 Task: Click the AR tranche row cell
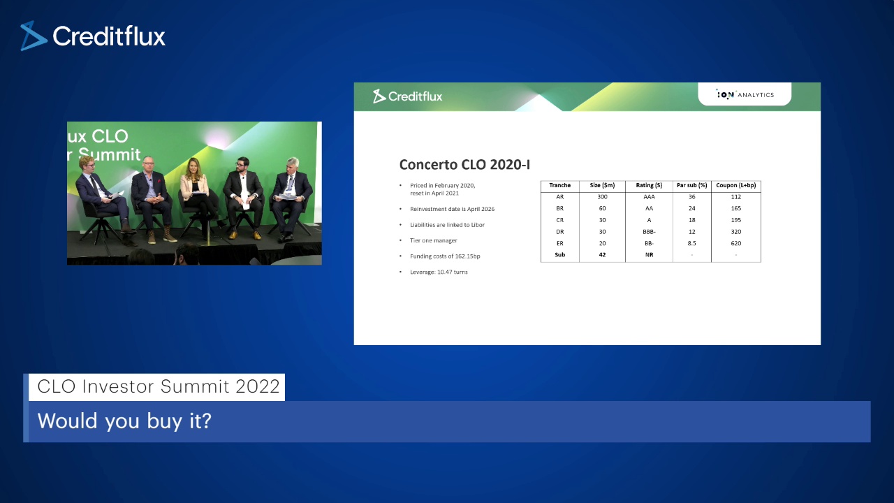tap(560, 197)
